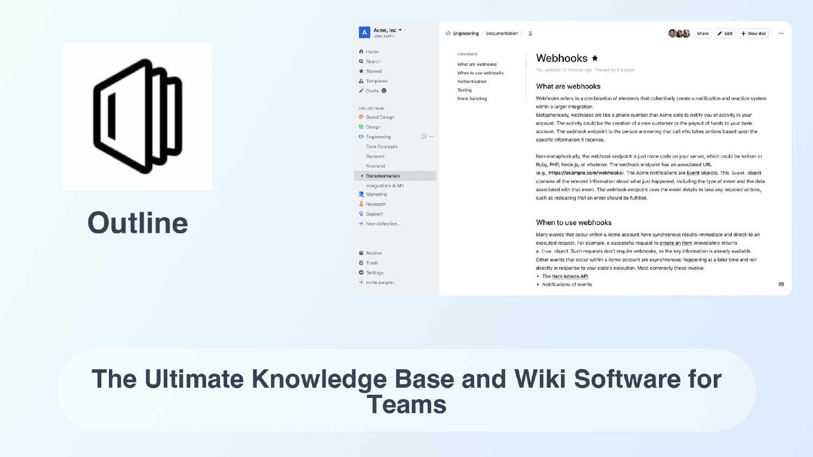This screenshot has height=457, width=813.
Task: Click the Home navigation icon
Action: [x=362, y=51]
